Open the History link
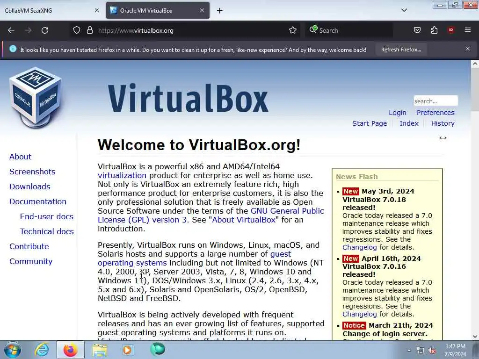The width and height of the screenshot is (479, 359). [443, 123]
